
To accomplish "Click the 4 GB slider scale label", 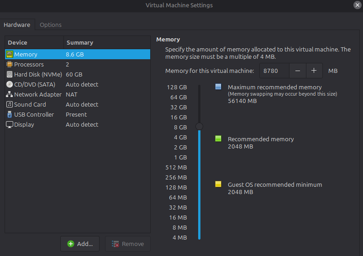I will pyautogui.click(x=180, y=137).
